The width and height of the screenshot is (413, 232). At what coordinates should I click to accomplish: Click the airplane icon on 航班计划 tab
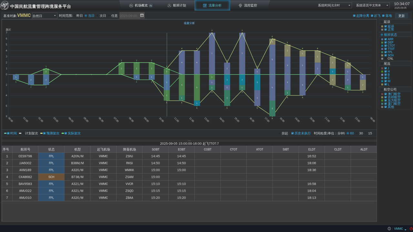(169, 5)
